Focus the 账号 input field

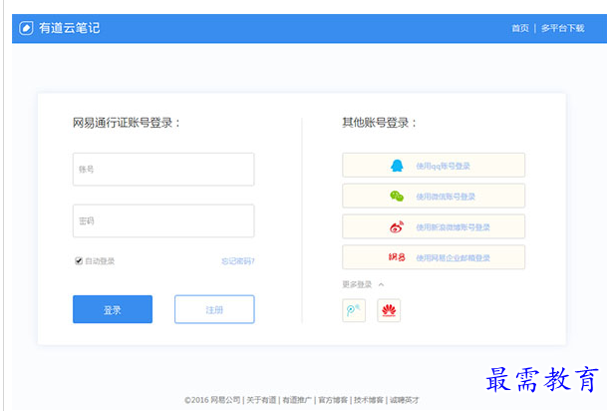pyautogui.click(x=163, y=170)
